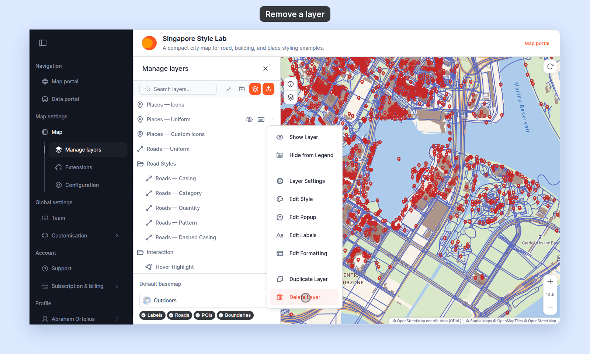
Task: Zoom in on the map
Action: [550, 282]
